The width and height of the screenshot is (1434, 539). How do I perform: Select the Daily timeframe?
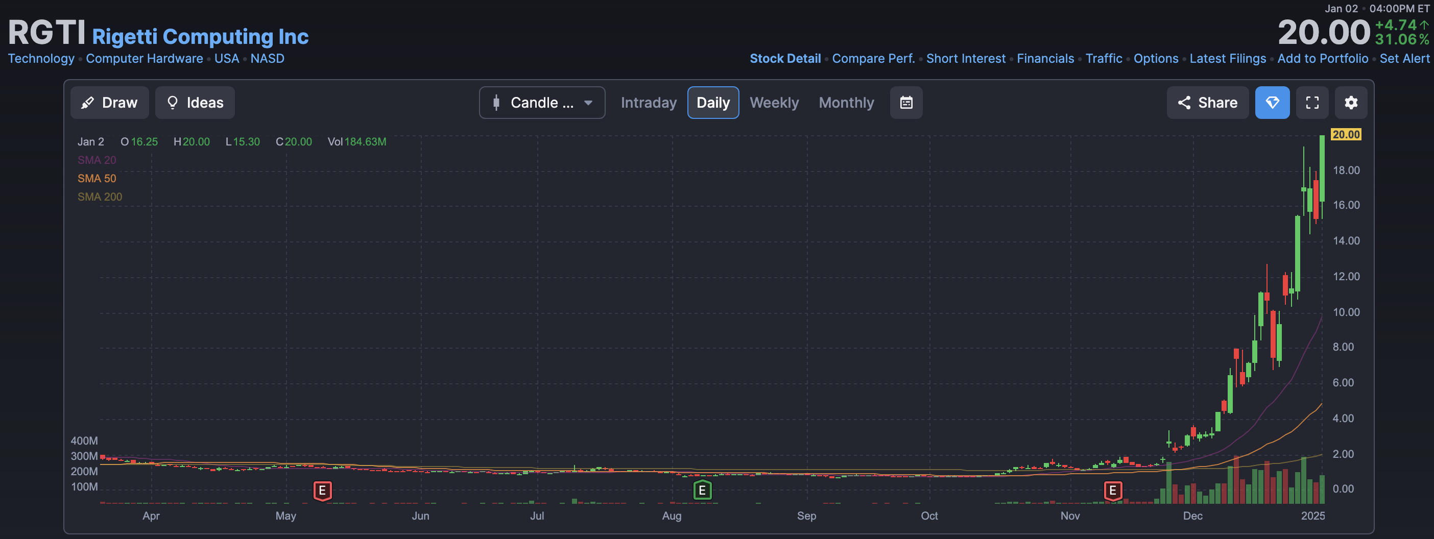713,103
